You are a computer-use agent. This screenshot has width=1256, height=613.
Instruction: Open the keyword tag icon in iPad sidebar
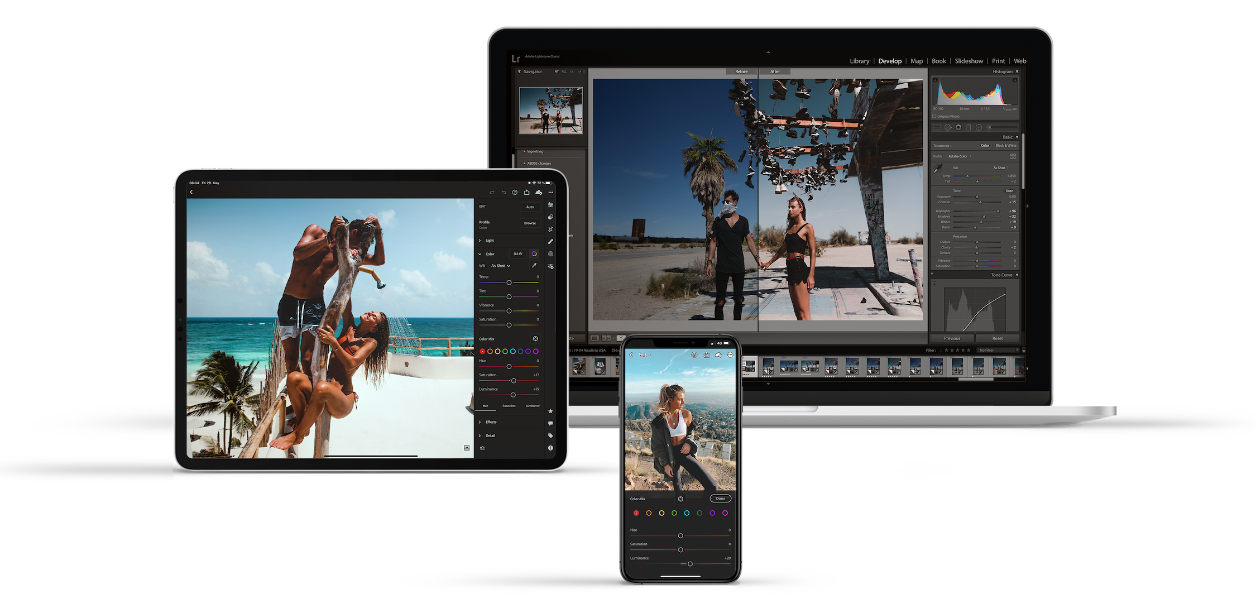(550, 435)
